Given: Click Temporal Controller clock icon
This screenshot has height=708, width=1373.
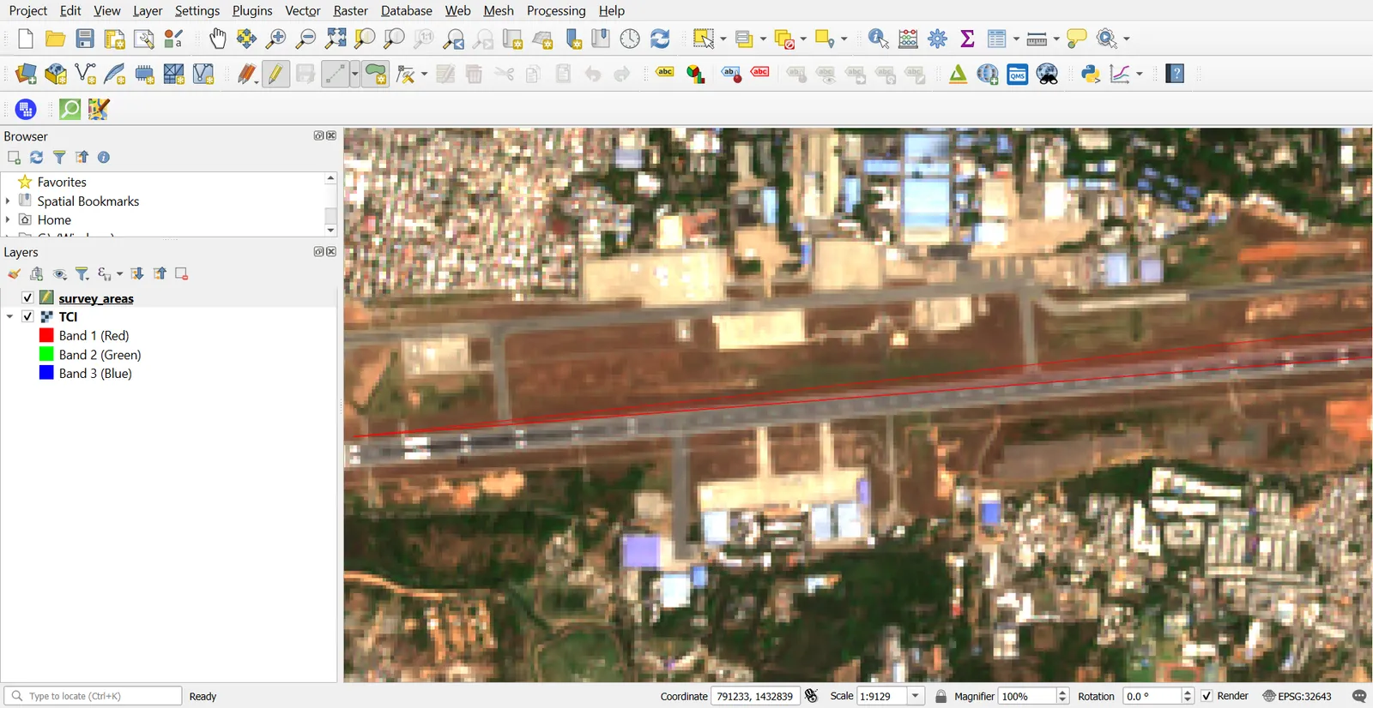Looking at the screenshot, I should (x=630, y=39).
